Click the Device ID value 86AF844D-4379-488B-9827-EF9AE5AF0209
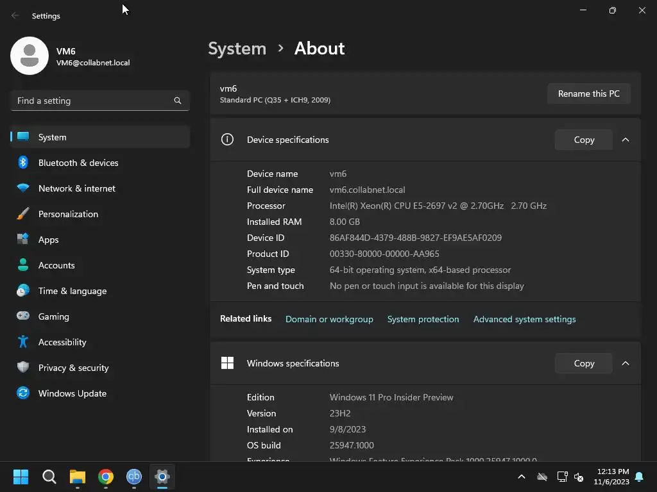Viewport: 657px width, 492px height. [x=416, y=238]
